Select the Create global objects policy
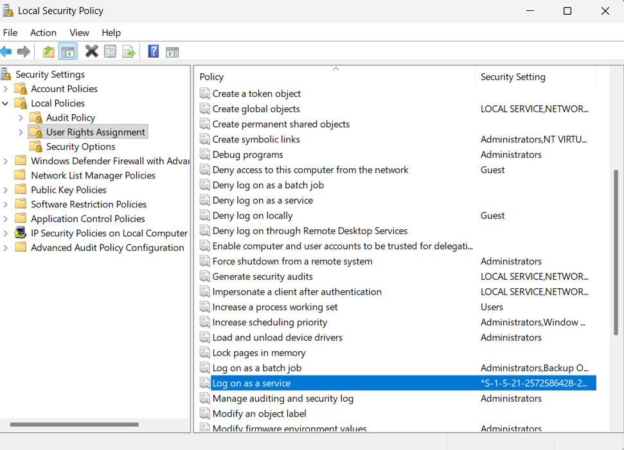Viewport: 624px width, 450px height. (256, 109)
